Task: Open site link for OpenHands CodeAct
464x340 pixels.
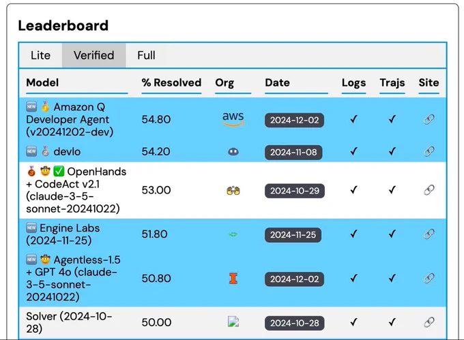Action: pyautogui.click(x=429, y=190)
